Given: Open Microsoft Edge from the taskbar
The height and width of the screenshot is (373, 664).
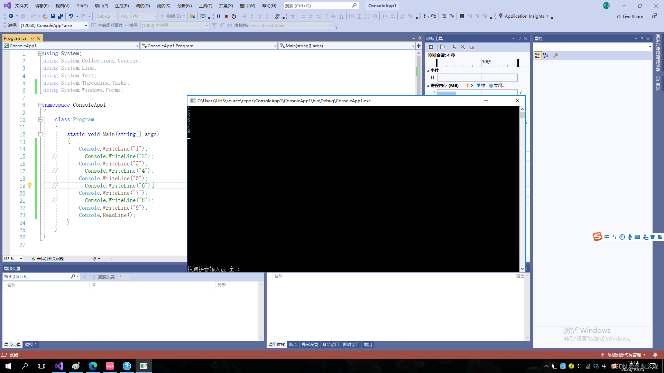Looking at the screenshot, I should coord(93,366).
